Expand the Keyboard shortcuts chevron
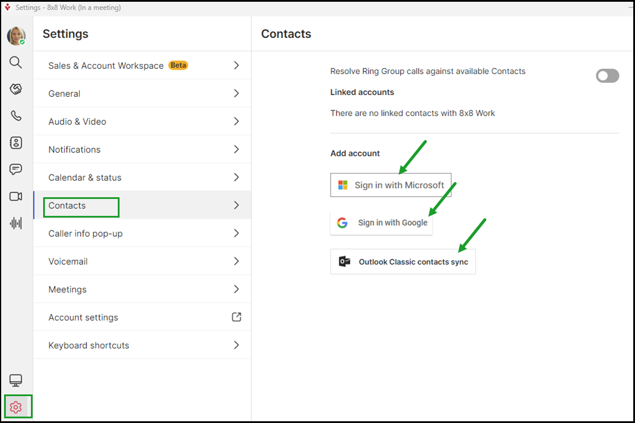 tap(237, 345)
